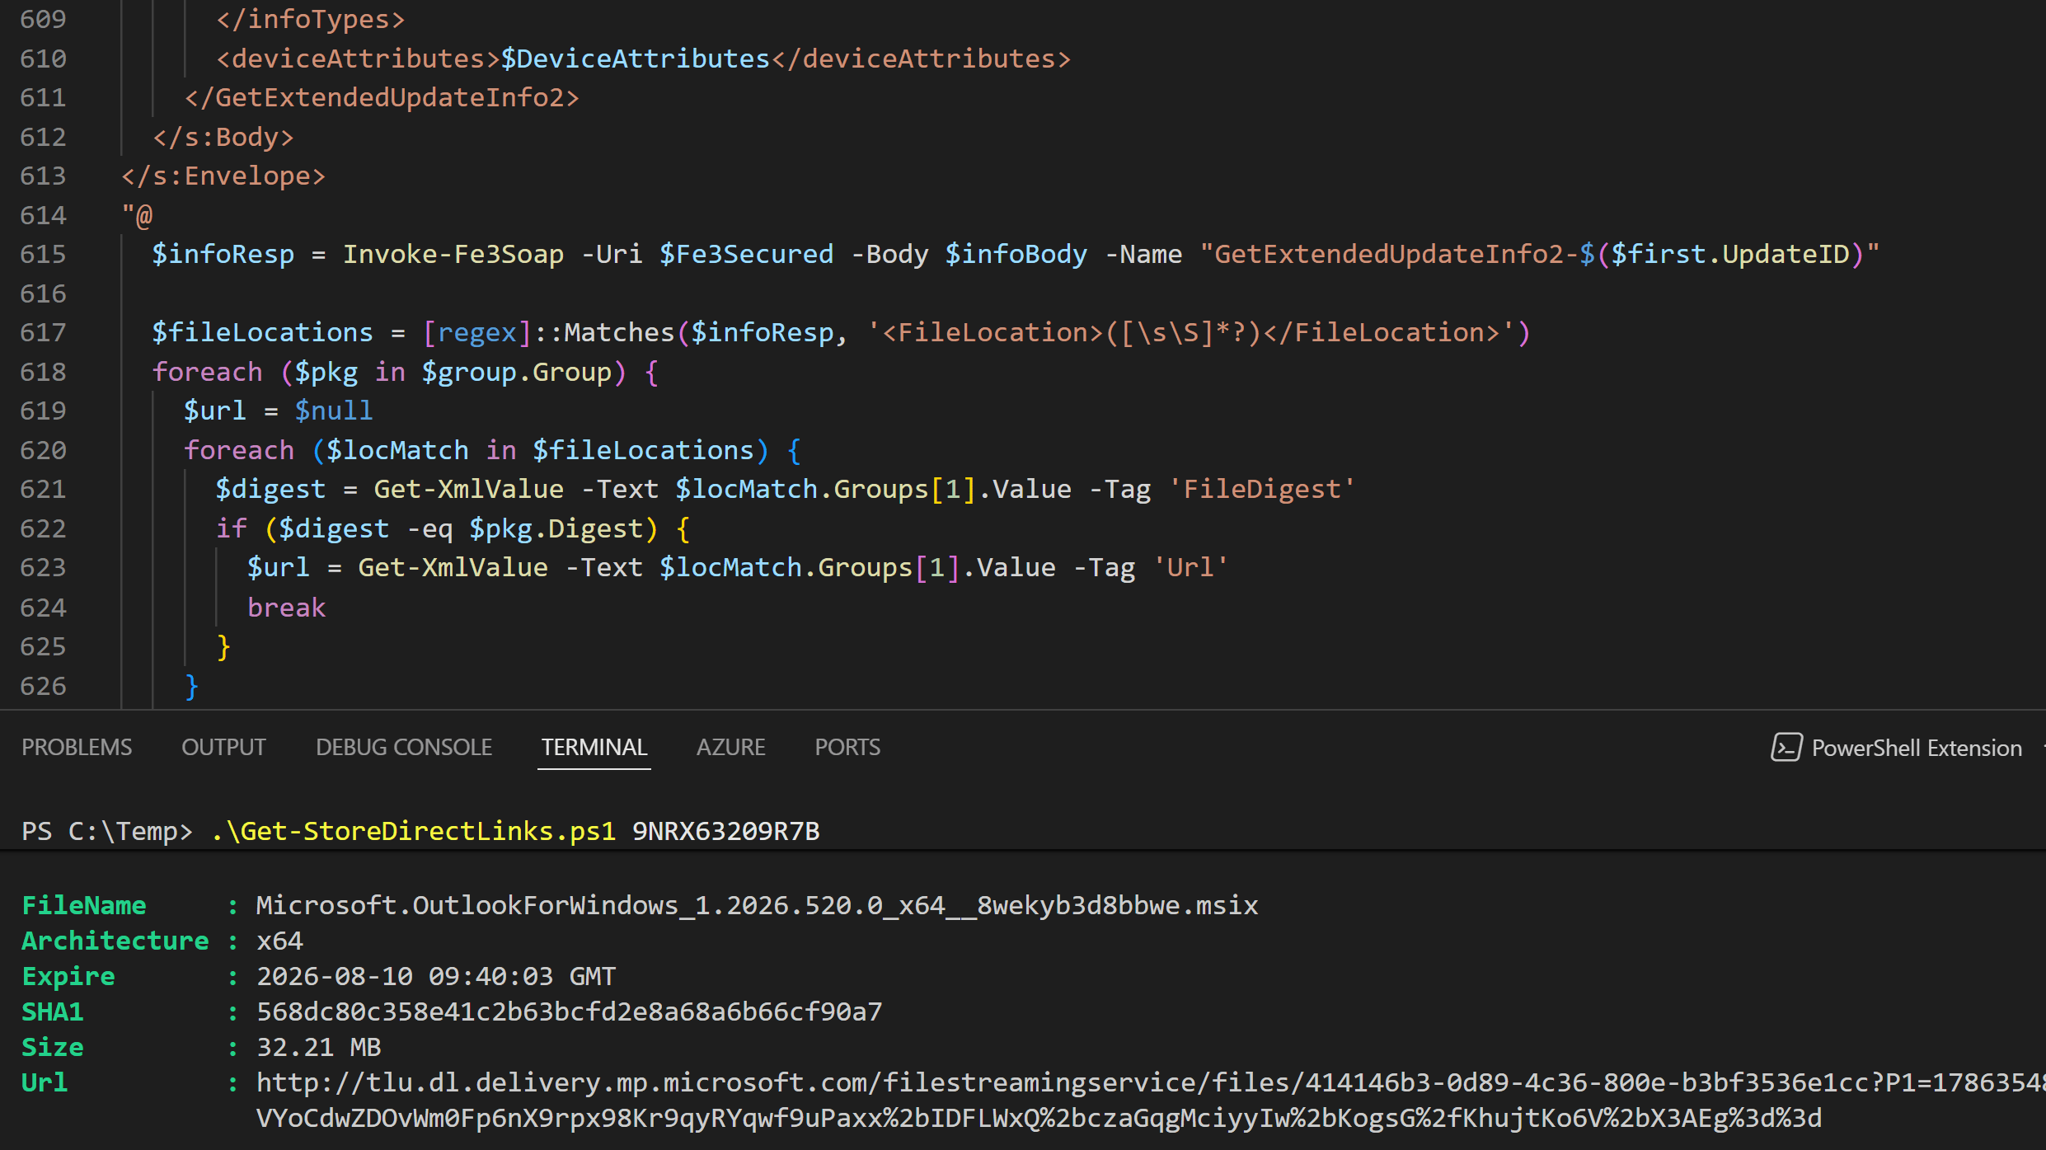
Task: Click the $infoResp variable on line 615
Action: click(223, 254)
